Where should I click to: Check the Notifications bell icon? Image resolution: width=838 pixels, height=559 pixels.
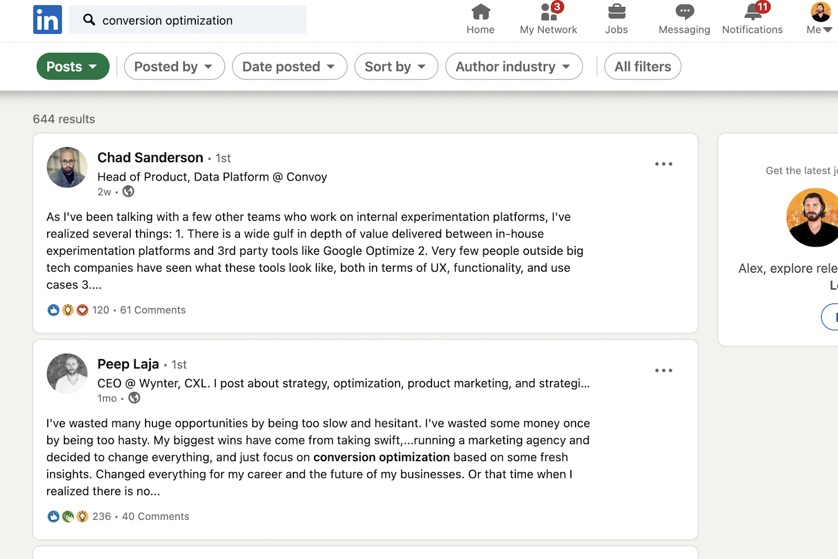(753, 12)
